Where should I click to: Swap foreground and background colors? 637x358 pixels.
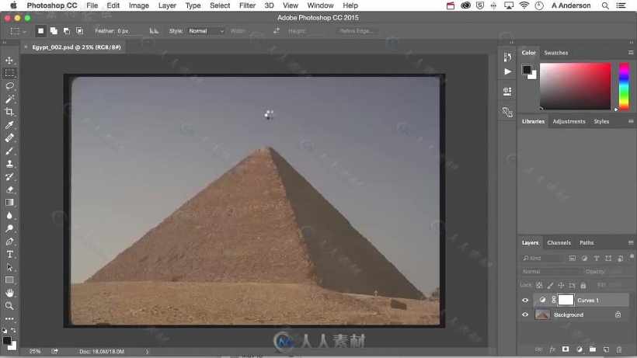[13, 330]
